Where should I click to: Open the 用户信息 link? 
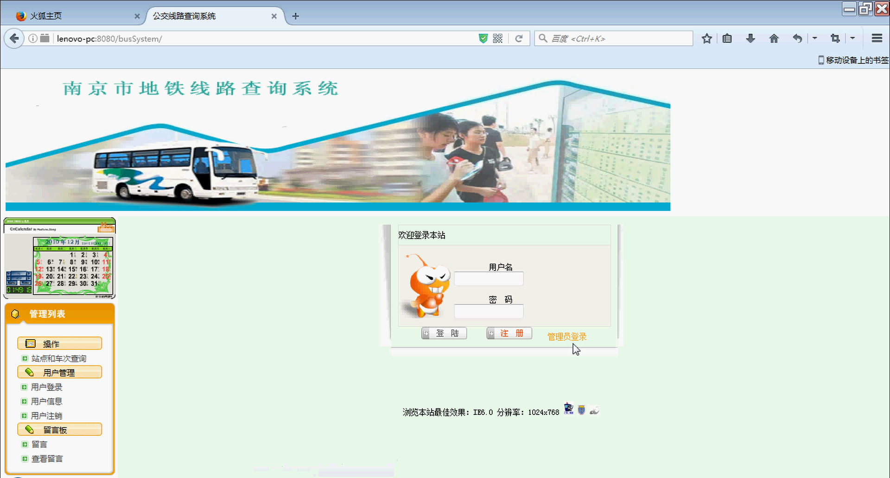pos(47,402)
